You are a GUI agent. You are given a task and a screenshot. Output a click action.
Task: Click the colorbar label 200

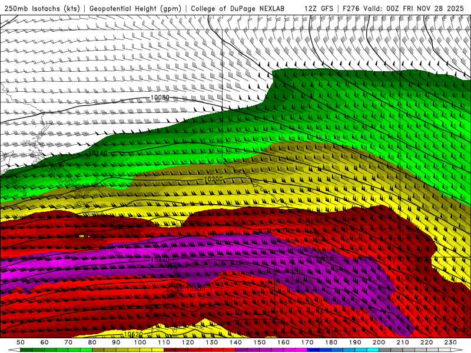tap(379, 342)
